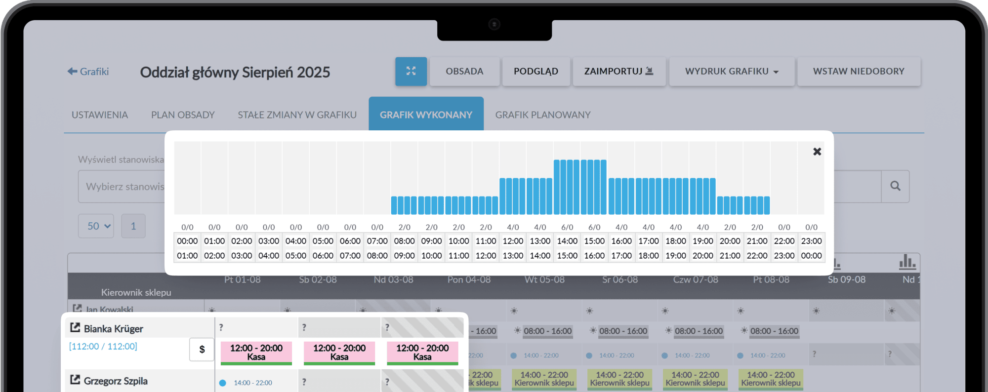Image resolution: width=988 pixels, height=392 pixels.
Task: Click the Pt 01-08 column header
Action: pyautogui.click(x=242, y=279)
